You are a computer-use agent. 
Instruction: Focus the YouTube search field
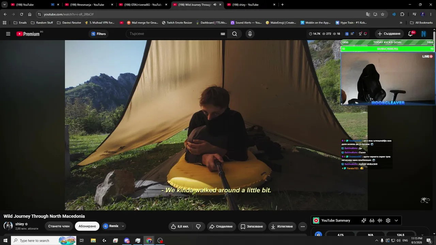click(x=174, y=34)
